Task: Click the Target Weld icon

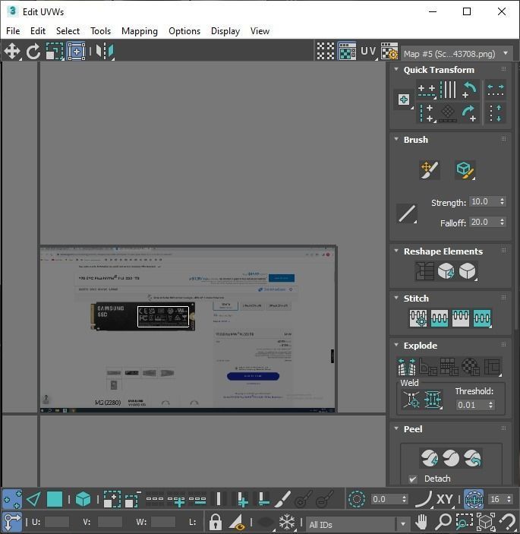Action: pos(411,399)
